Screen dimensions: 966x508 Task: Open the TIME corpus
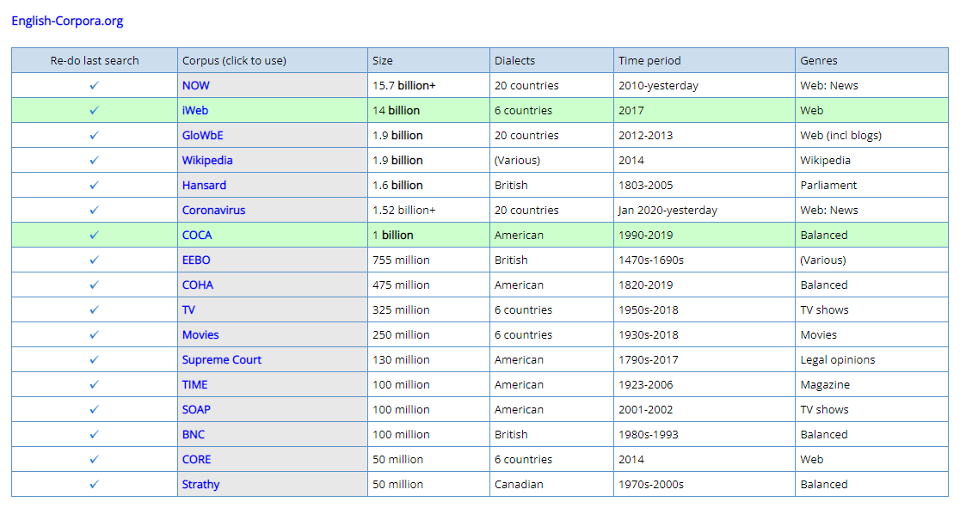click(194, 385)
